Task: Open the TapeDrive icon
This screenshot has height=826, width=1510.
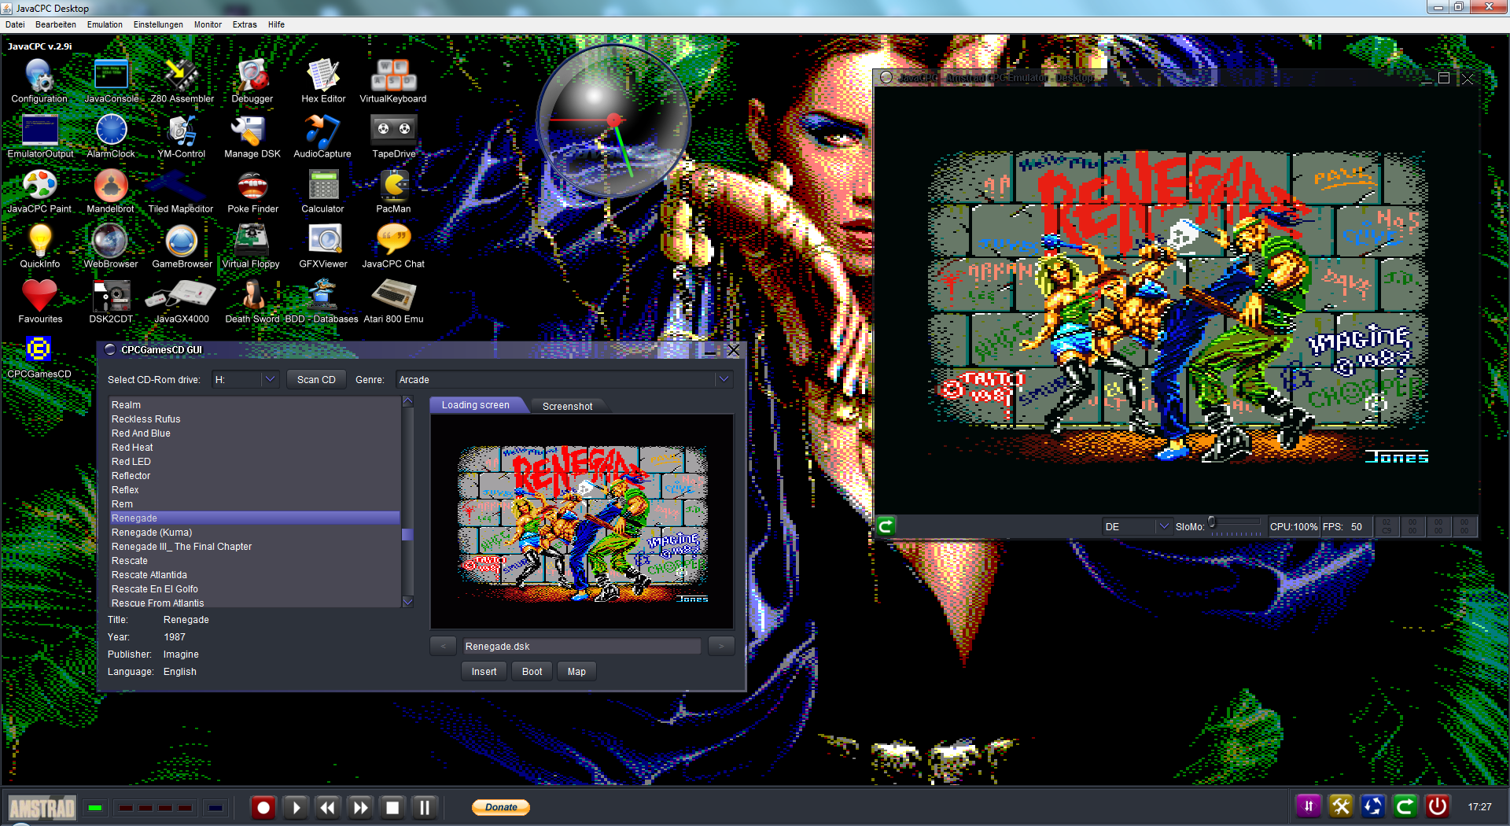Action: (x=393, y=136)
